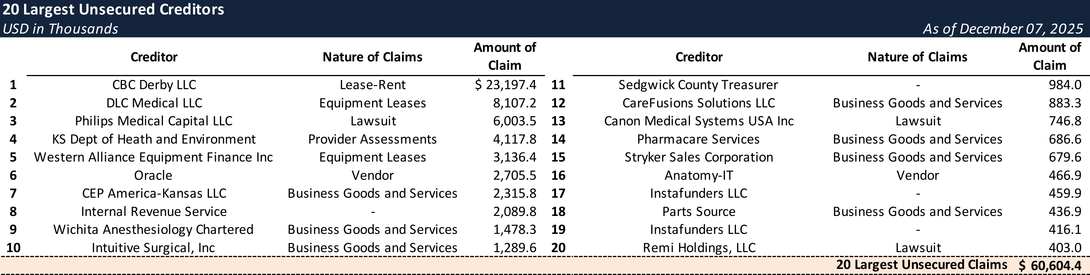The image size is (1090, 275).
Task: Select the CBC Derby LLC creditor cell
Action: coord(154,85)
